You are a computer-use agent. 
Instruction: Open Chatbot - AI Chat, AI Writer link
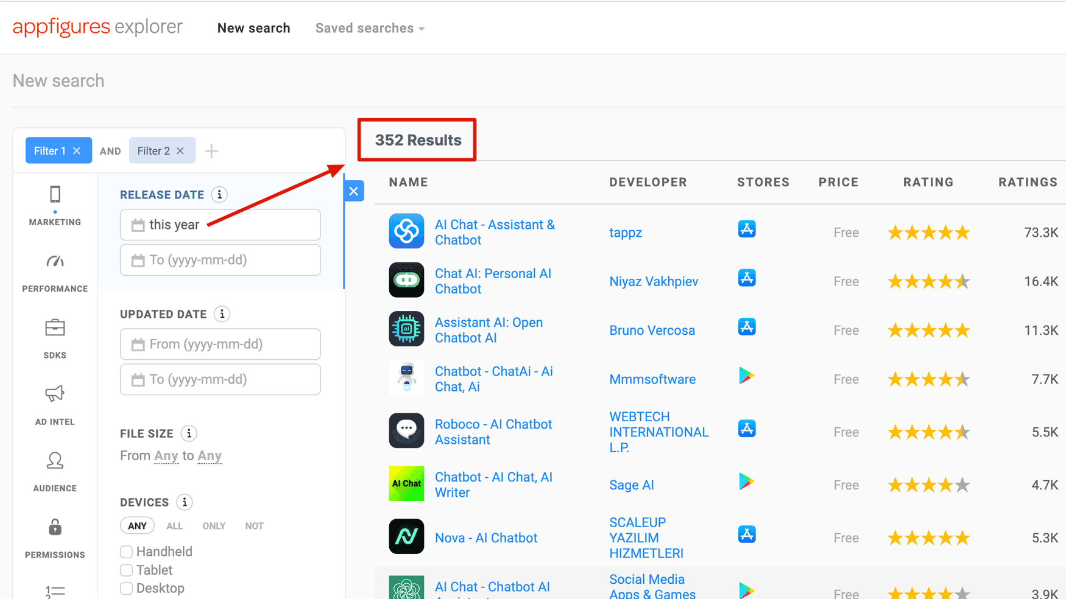[x=493, y=485]
